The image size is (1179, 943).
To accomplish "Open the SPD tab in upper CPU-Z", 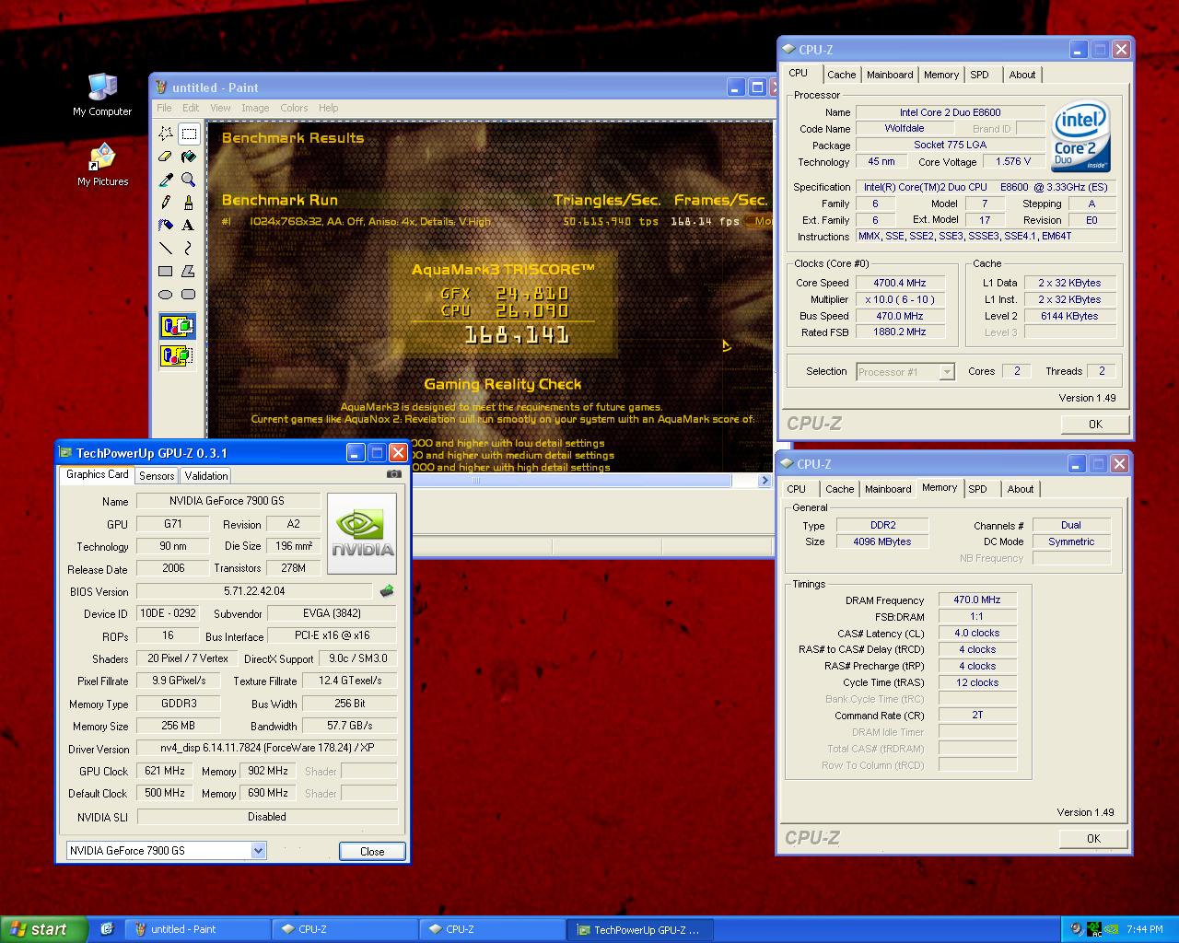I will click(x=979, y=75).
